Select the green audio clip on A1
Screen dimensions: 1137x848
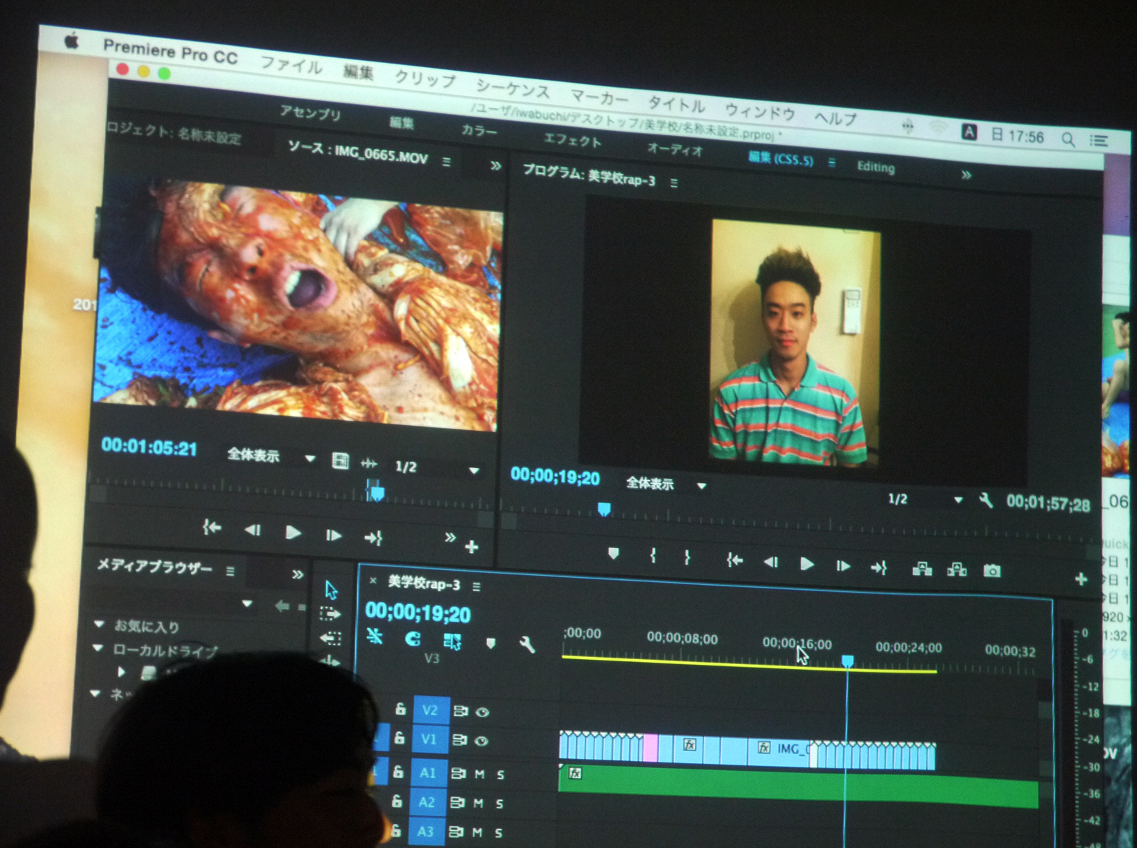coord(798,786)
